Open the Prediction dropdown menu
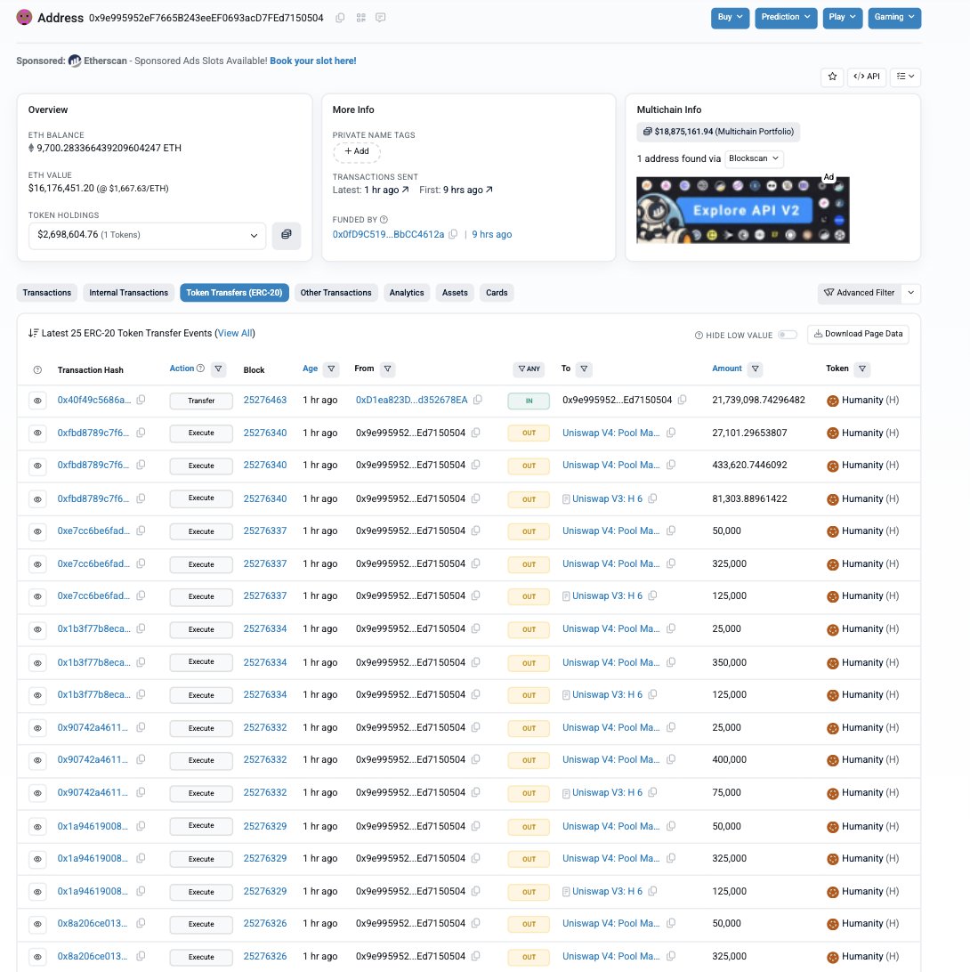This screenshot has width=970, height=972. (785, 18)
